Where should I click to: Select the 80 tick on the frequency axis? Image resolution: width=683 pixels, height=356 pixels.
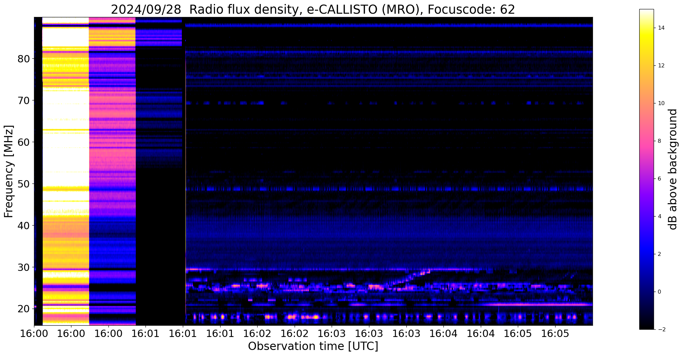coord(24,59)
